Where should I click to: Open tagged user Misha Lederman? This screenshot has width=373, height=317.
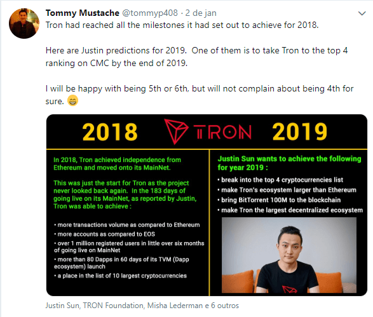[x=175, y=306]
